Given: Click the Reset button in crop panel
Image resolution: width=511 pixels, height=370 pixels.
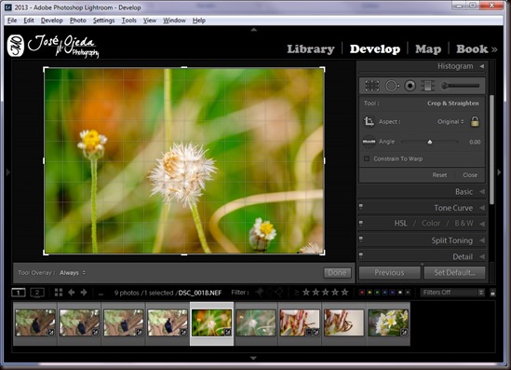Looking at the screenshot, I should point(439,175).
